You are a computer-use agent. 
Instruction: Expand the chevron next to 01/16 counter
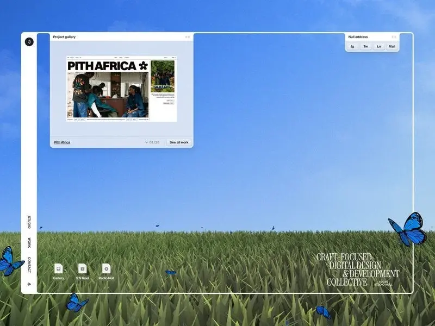146,142
